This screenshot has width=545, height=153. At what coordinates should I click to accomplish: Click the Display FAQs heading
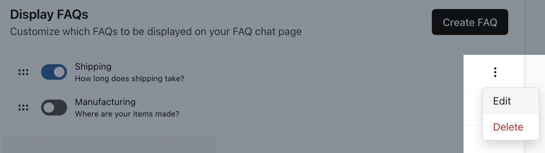click(x=49, y=15)
